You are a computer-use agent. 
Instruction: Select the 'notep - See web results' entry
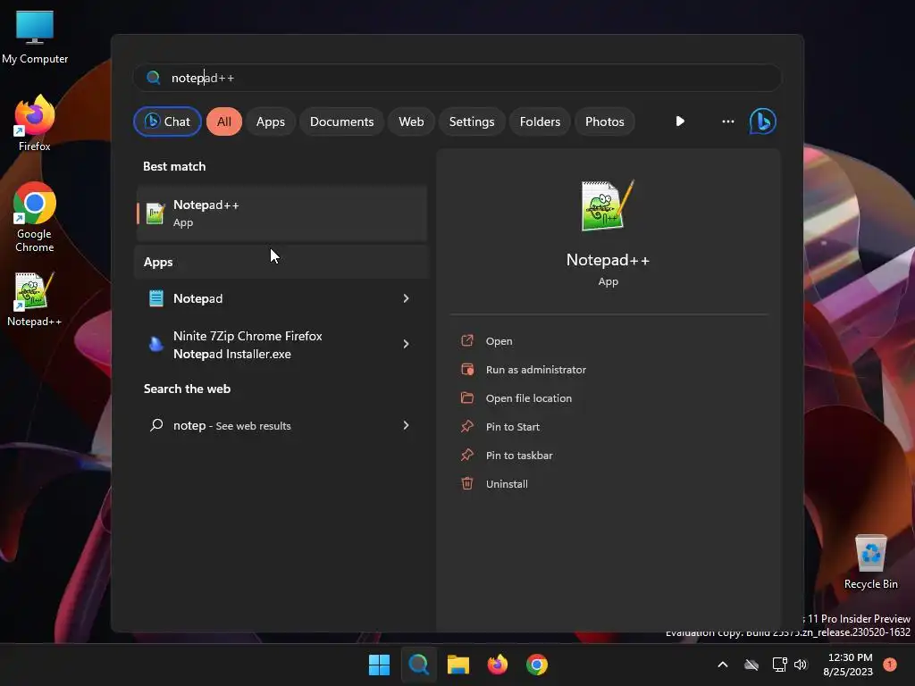[281, 425]
